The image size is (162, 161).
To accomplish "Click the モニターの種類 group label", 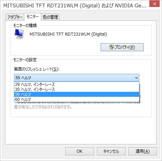I will click(25, 26).
